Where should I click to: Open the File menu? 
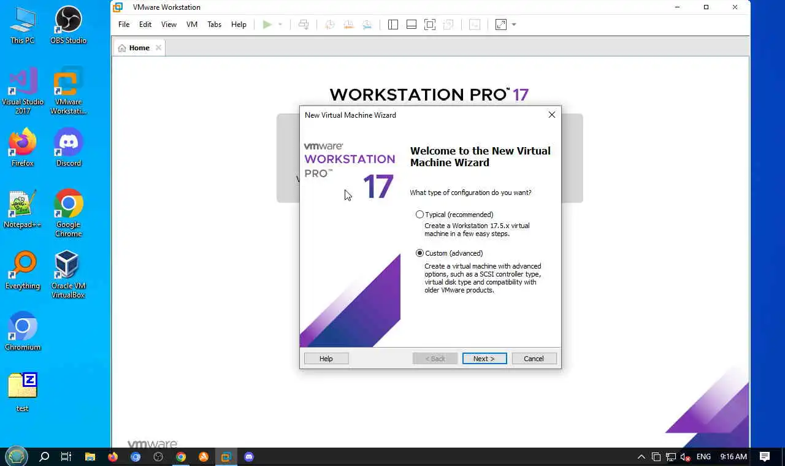tap(124, 25)
